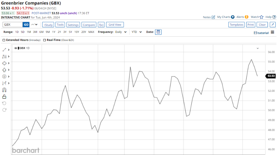Enable the Extended Hours checkbox
277x155 pixels.
[4, 40]
